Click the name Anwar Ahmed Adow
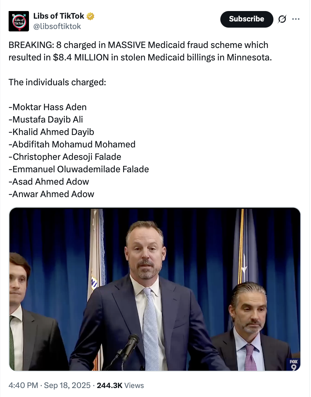Image resolution: width=311 pixels, height=397 pixels. 51,194
